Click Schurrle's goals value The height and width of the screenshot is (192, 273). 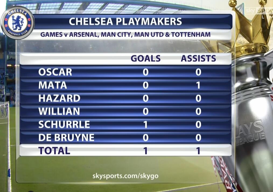coord(145,124)
